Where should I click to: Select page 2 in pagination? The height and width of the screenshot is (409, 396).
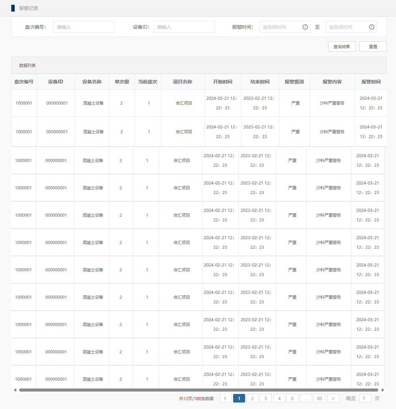pyautogui.click(x=252, y=398)
